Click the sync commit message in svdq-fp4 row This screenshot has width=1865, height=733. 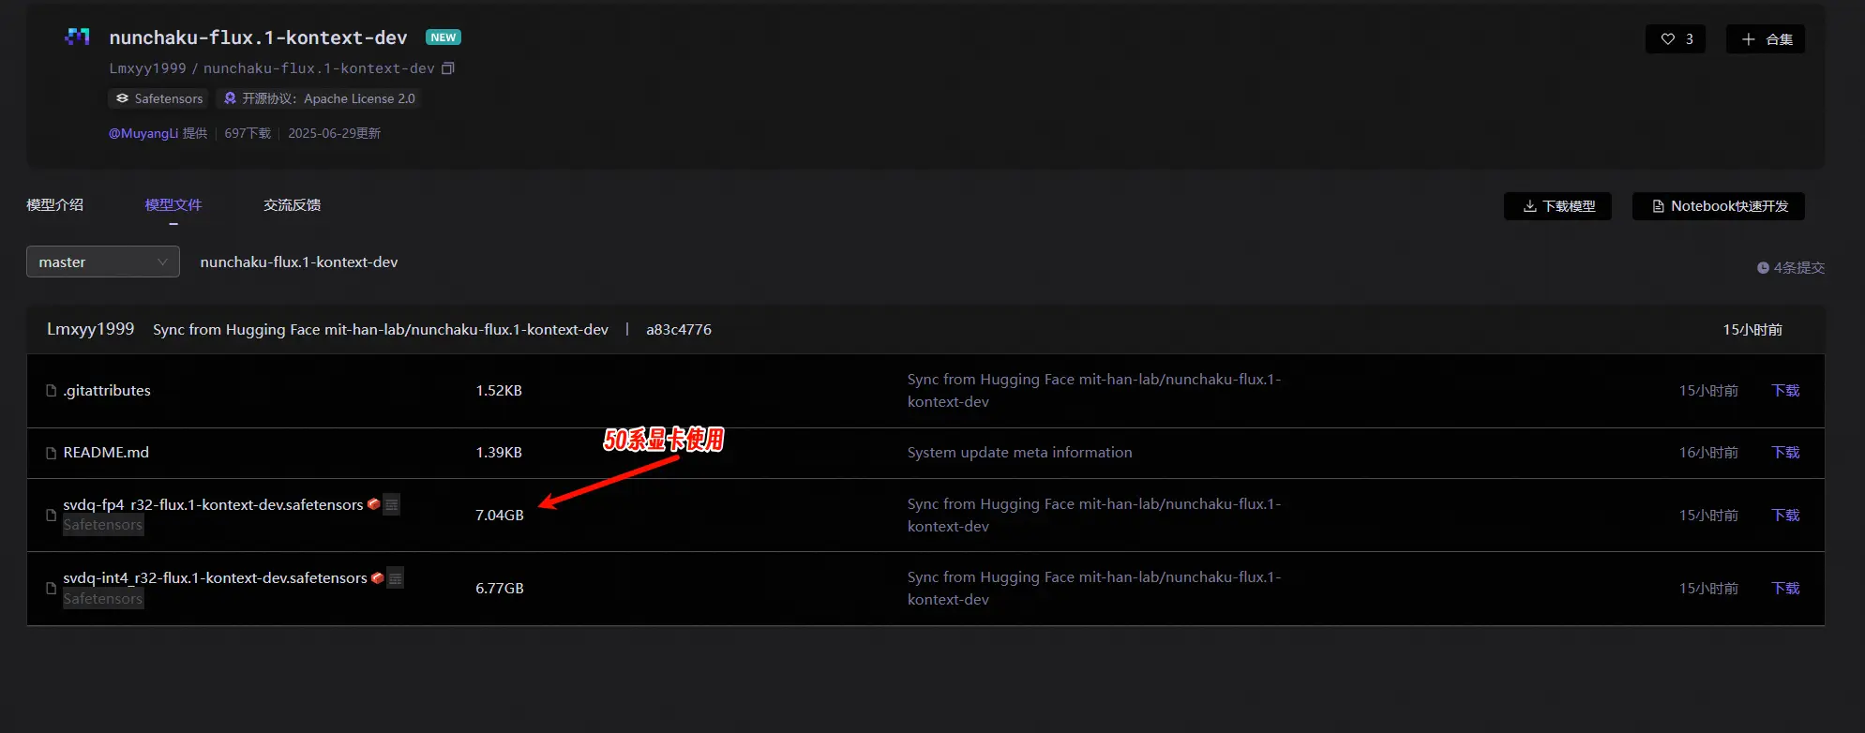[1094, 516]
